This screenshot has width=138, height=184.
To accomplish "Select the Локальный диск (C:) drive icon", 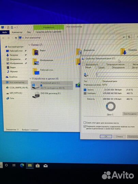I will click(x=36, y=86).
